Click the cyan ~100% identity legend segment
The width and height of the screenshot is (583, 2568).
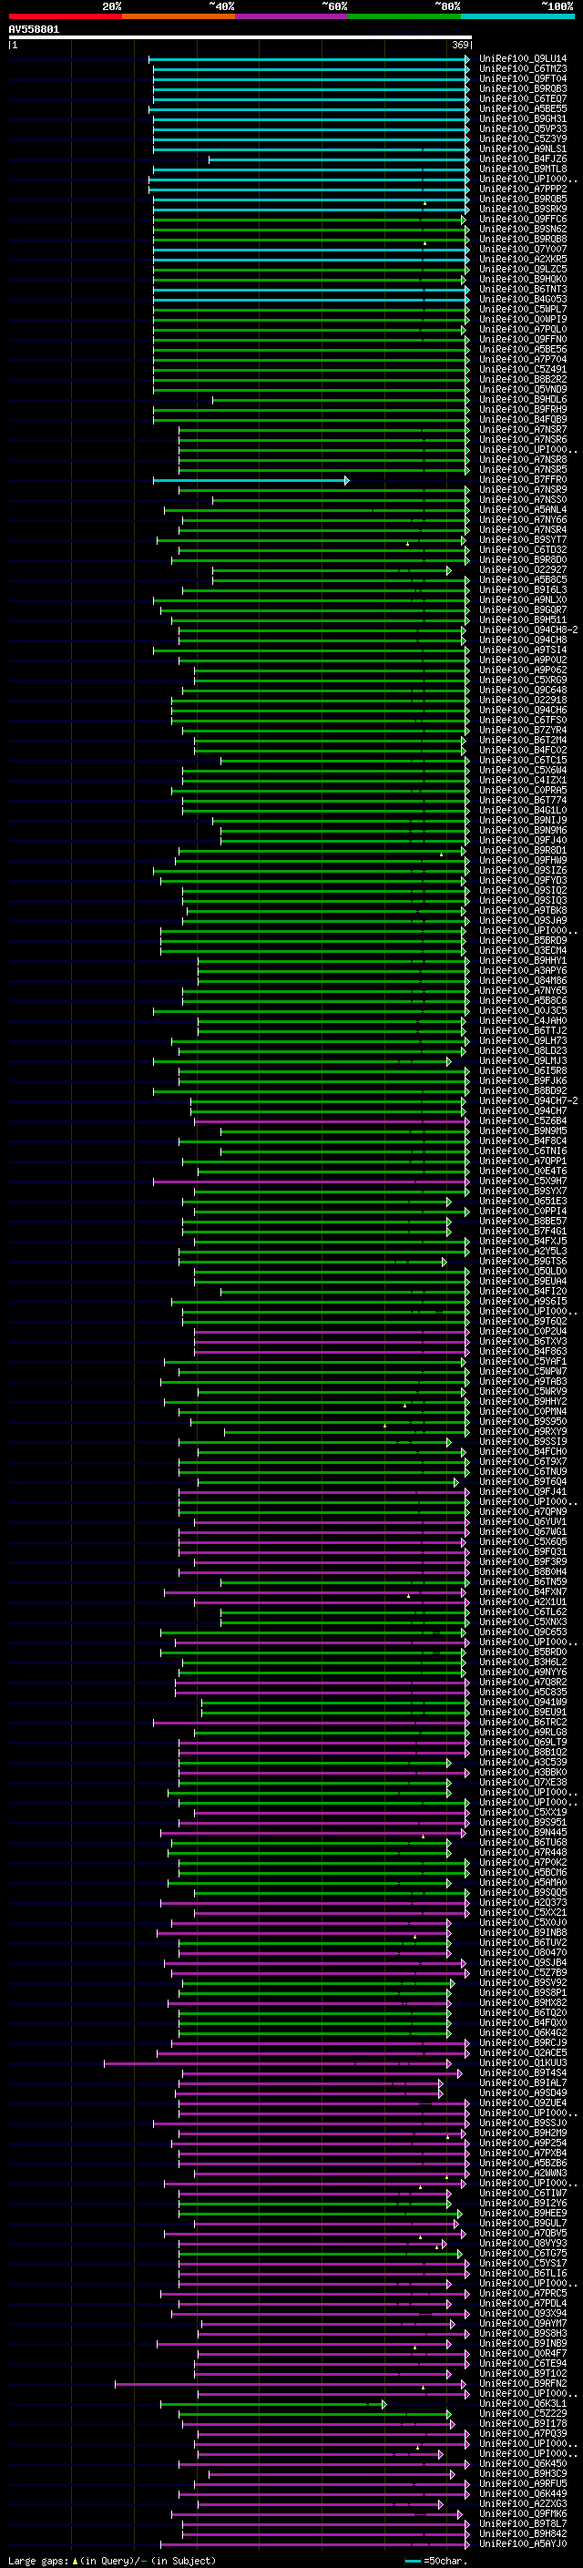pyautogui.click(x=517, y=16)
